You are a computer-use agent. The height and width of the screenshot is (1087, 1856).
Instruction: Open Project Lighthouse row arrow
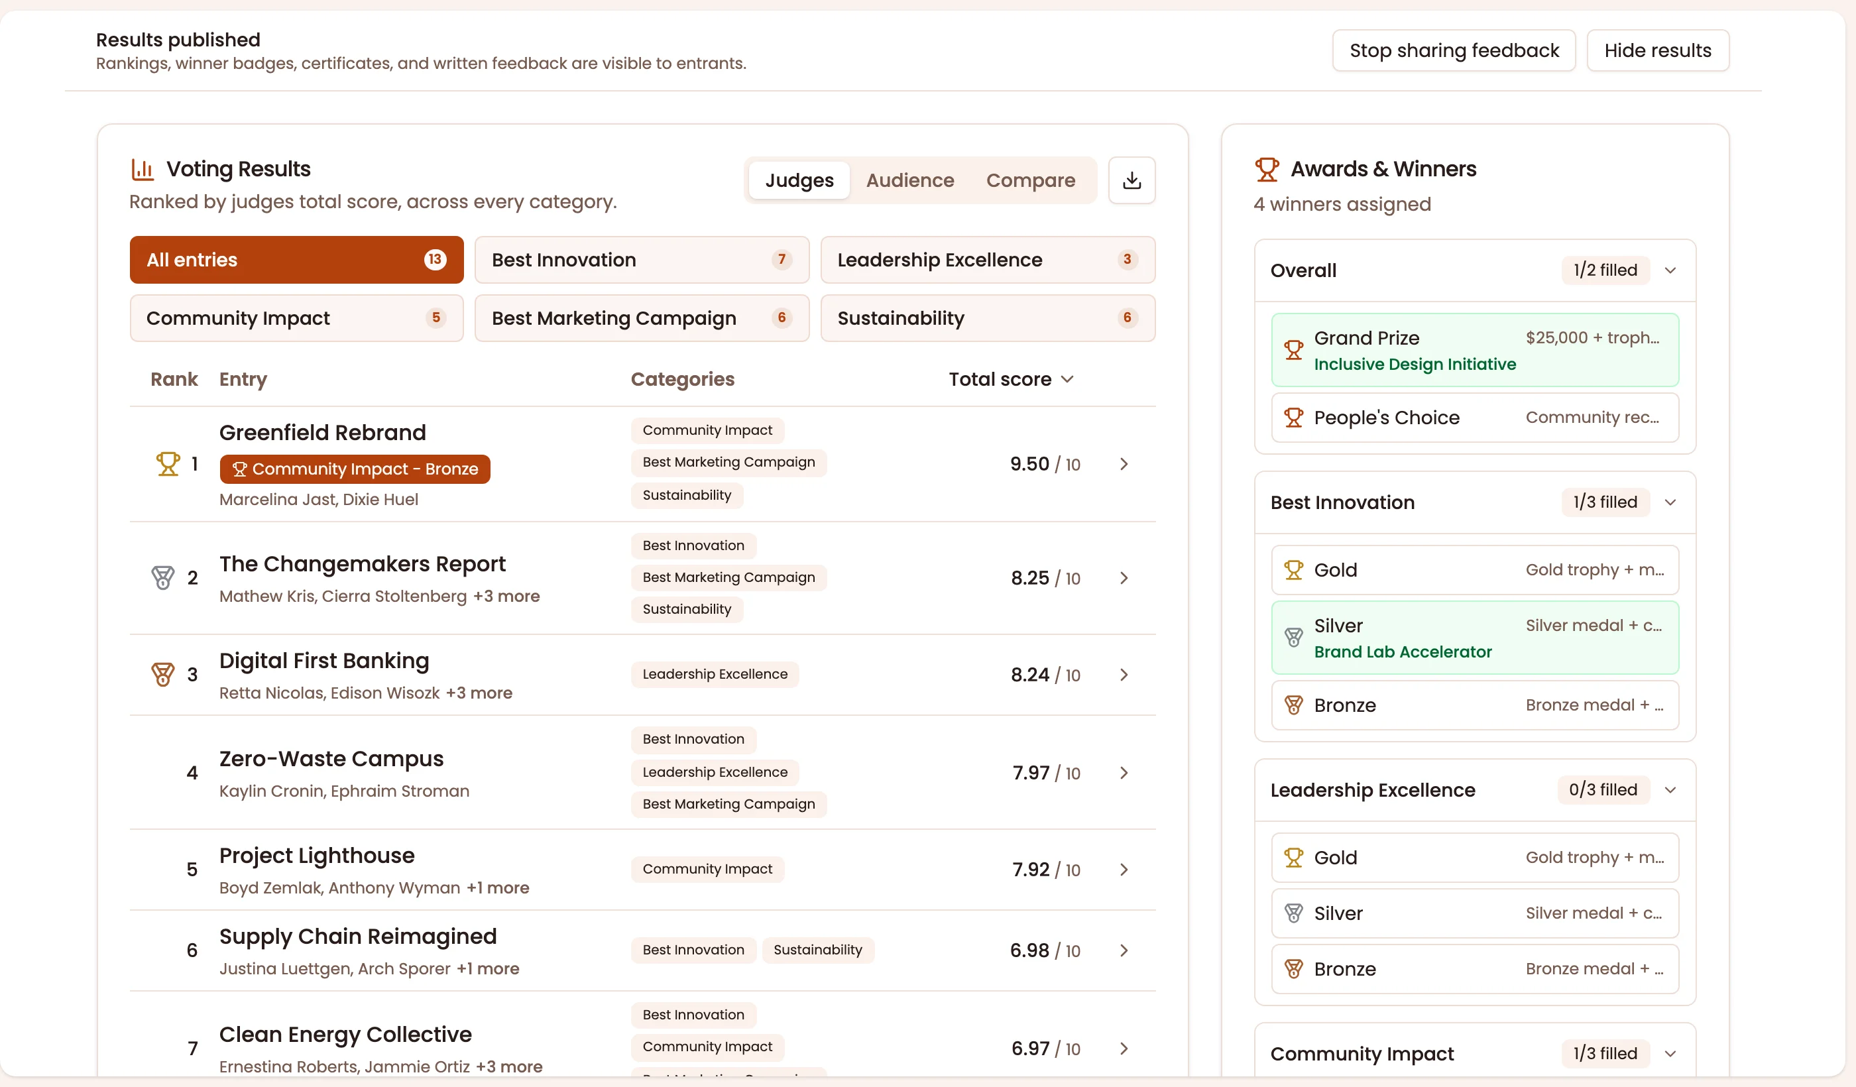1124,870
